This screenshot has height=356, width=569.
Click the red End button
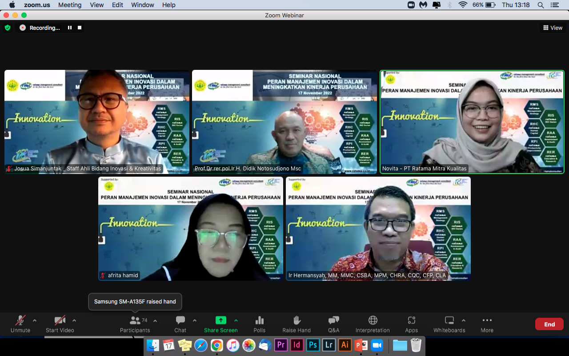click(x=549, y=324)
